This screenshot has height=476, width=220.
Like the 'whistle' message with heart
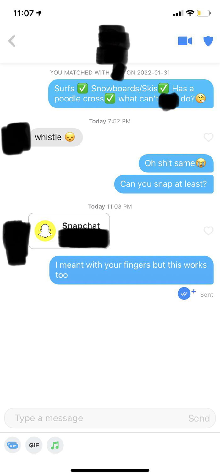click(208, 137)
